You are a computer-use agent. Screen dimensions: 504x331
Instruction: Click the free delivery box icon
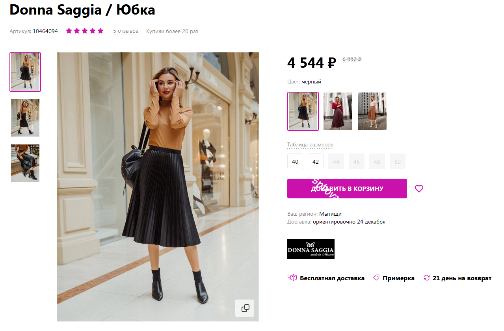tap(292, 278)
